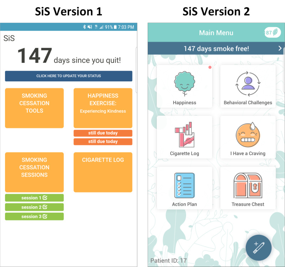Screen dimensions: 285x267
Task: Tap the floating add-cigarette button
Action: coord(259,247)
